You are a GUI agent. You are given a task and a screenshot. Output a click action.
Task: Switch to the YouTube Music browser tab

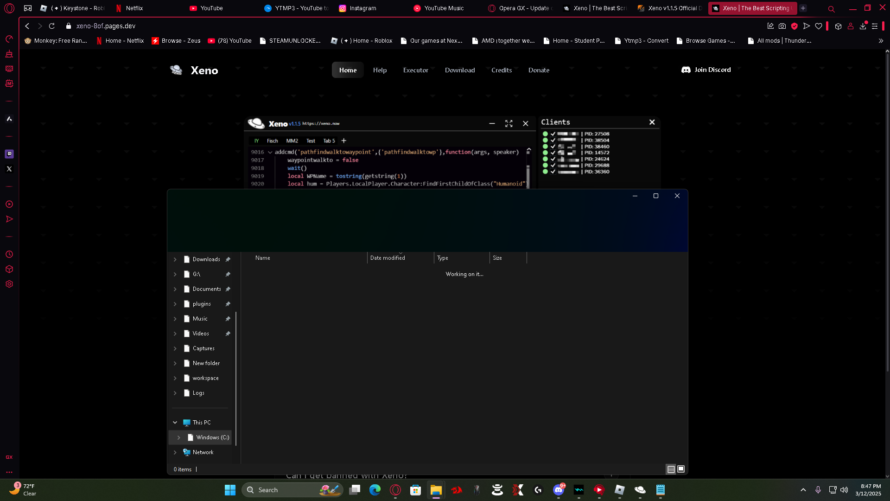pos(444,8)
